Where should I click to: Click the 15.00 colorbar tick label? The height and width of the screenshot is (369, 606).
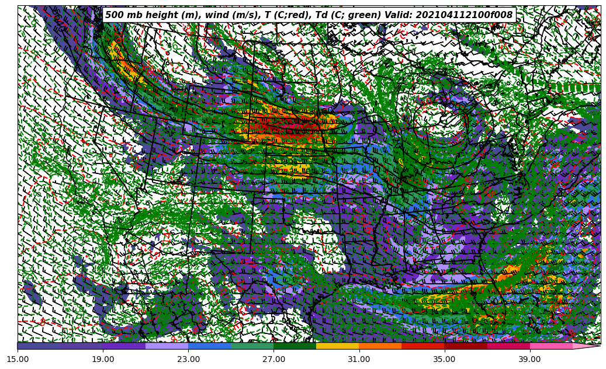(x=18, y=359)
